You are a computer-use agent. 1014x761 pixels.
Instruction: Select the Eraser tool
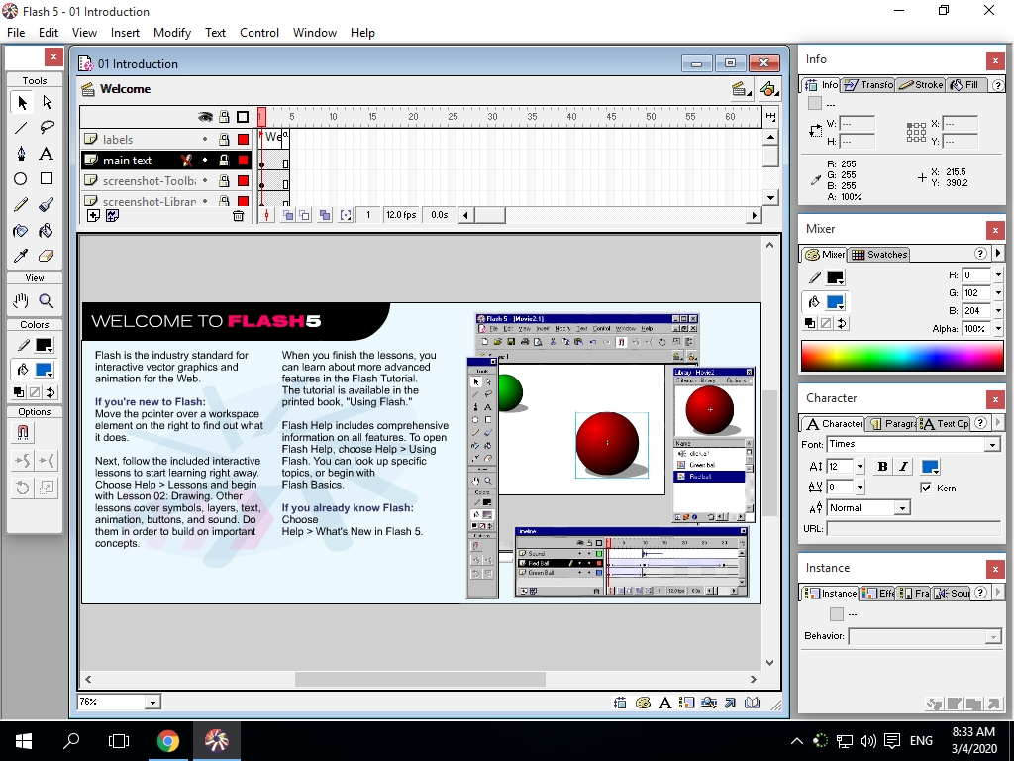(47, 256)
